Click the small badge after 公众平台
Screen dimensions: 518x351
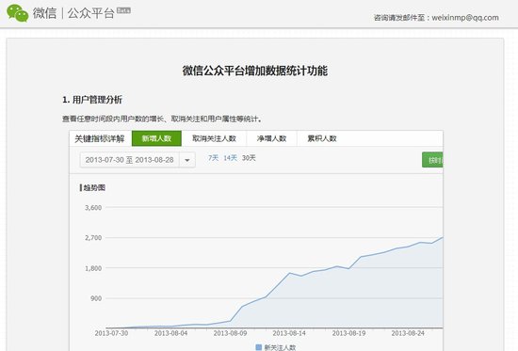click(123, 10)
